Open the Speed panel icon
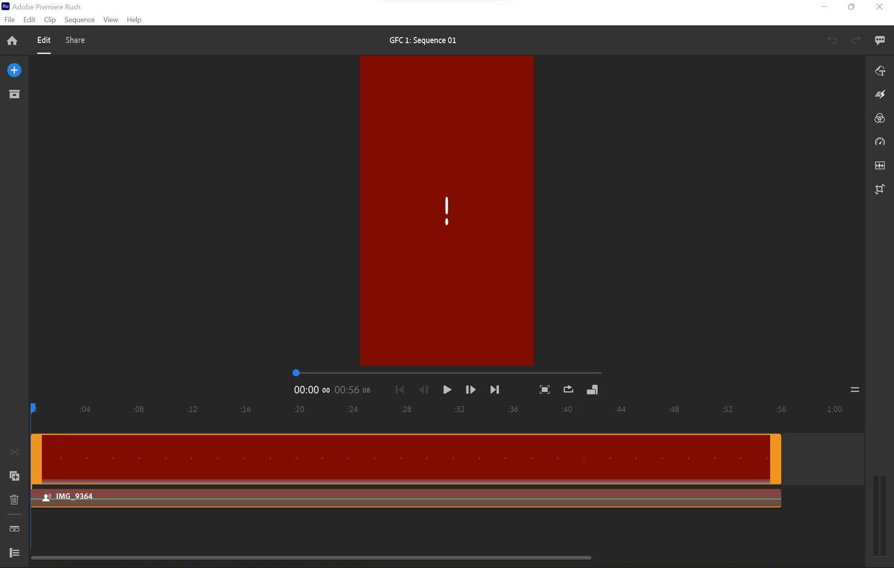This screenshot has height=568, width=894. [880, 142]
